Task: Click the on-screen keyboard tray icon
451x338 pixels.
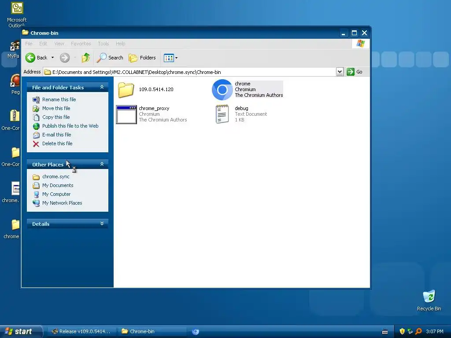Action: pos(385,332)
